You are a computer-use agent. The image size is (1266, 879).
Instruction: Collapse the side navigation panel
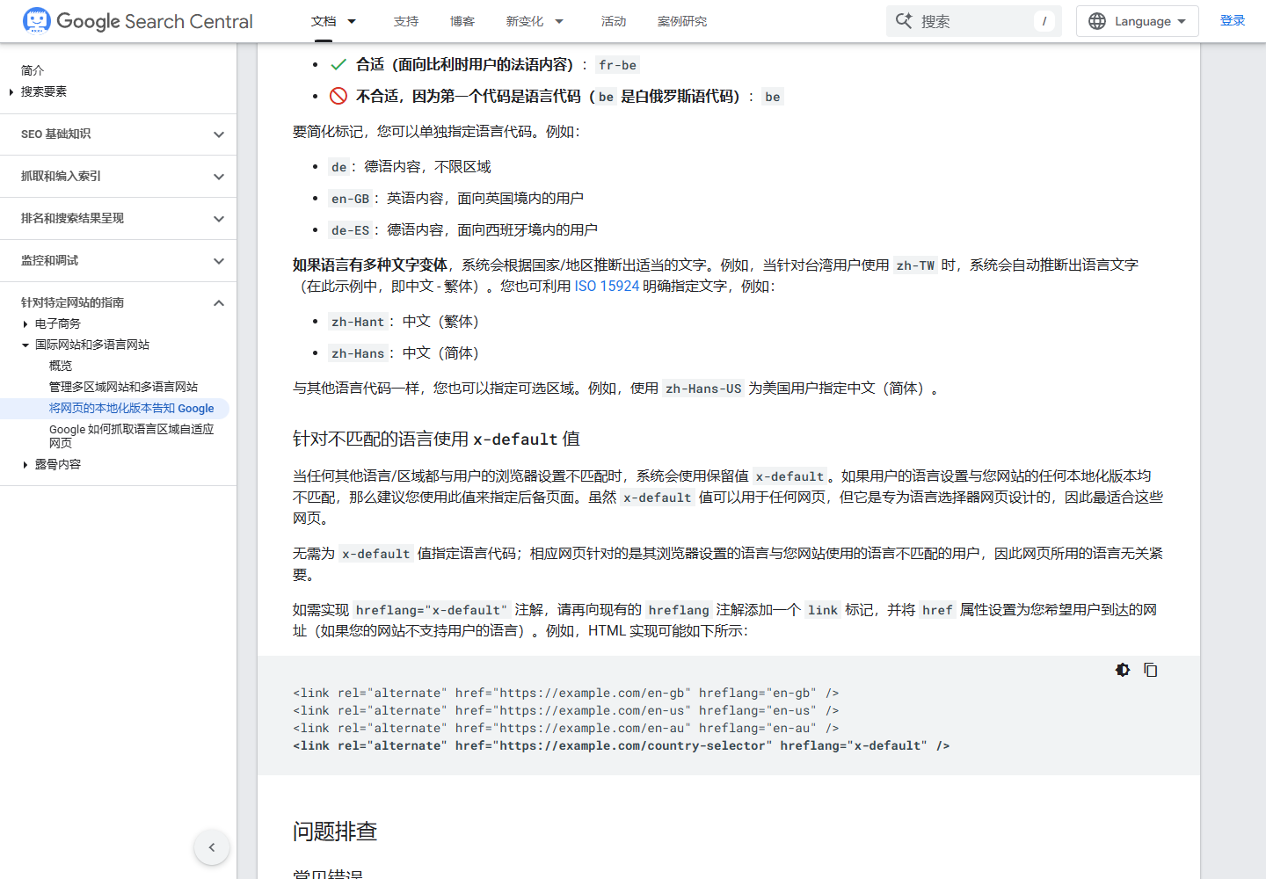pyautogui.click(x=212, y=847)
